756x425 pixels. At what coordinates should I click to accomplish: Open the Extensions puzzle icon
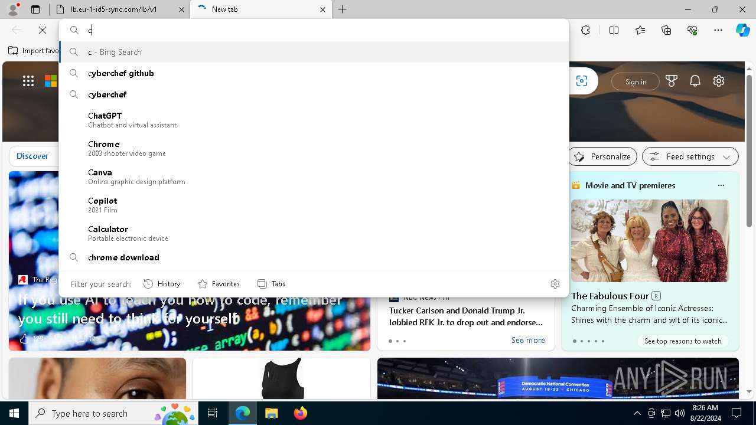(585, 30)
